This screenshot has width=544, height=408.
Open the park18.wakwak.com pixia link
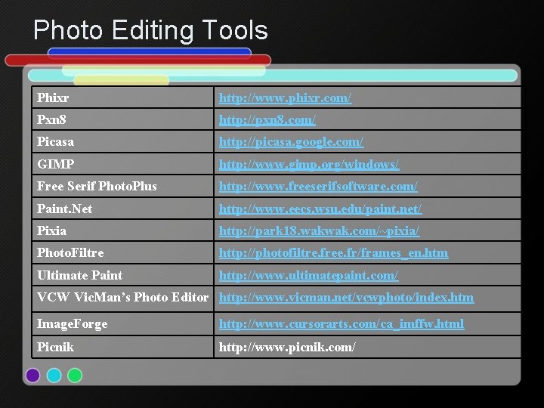(x=319, y=230)
